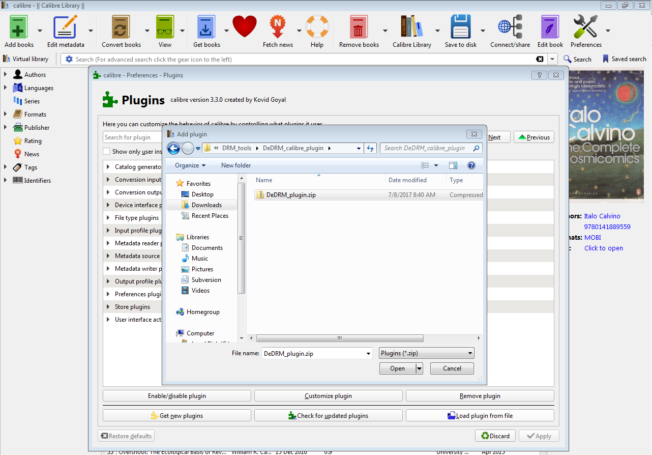Click the Save to disk icon

point(460,26)
